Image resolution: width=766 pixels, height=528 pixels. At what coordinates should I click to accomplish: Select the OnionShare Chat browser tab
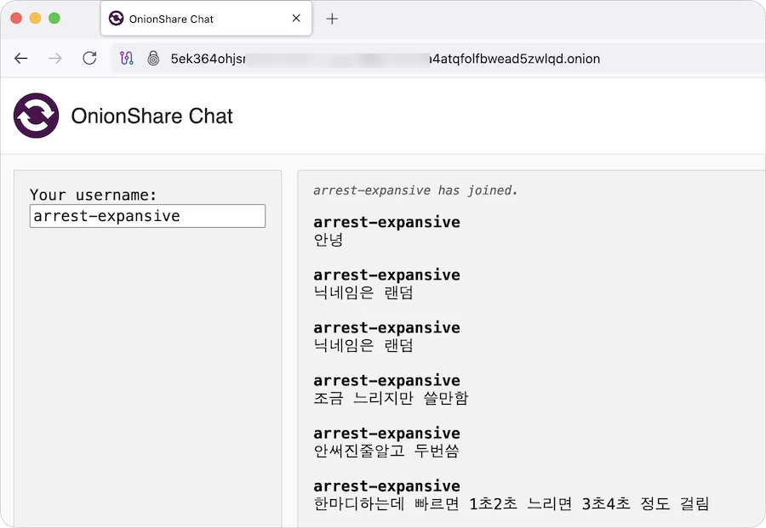206,19
